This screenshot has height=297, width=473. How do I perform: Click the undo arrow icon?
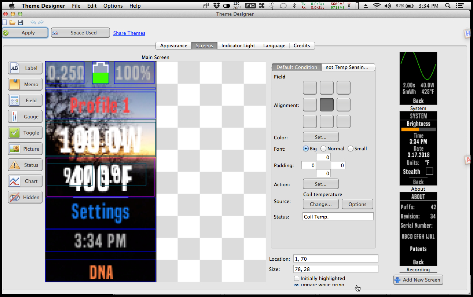[x=33, y=23]
